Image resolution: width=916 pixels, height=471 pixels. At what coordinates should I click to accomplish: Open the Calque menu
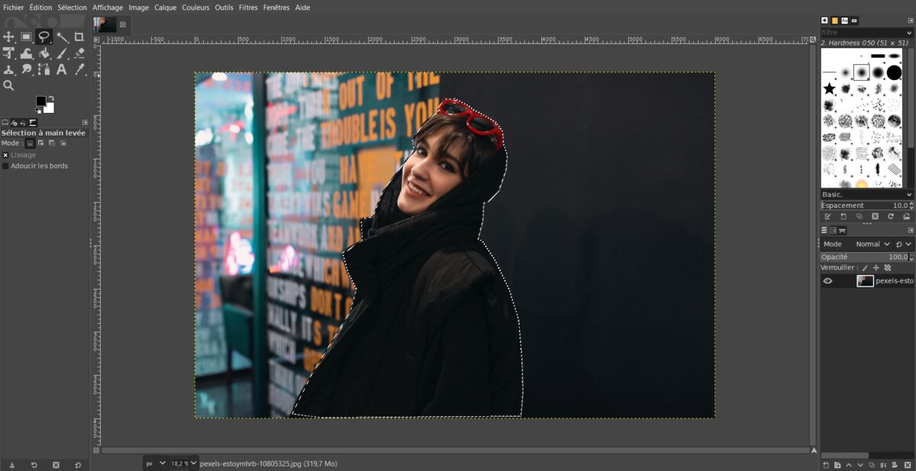165,7
